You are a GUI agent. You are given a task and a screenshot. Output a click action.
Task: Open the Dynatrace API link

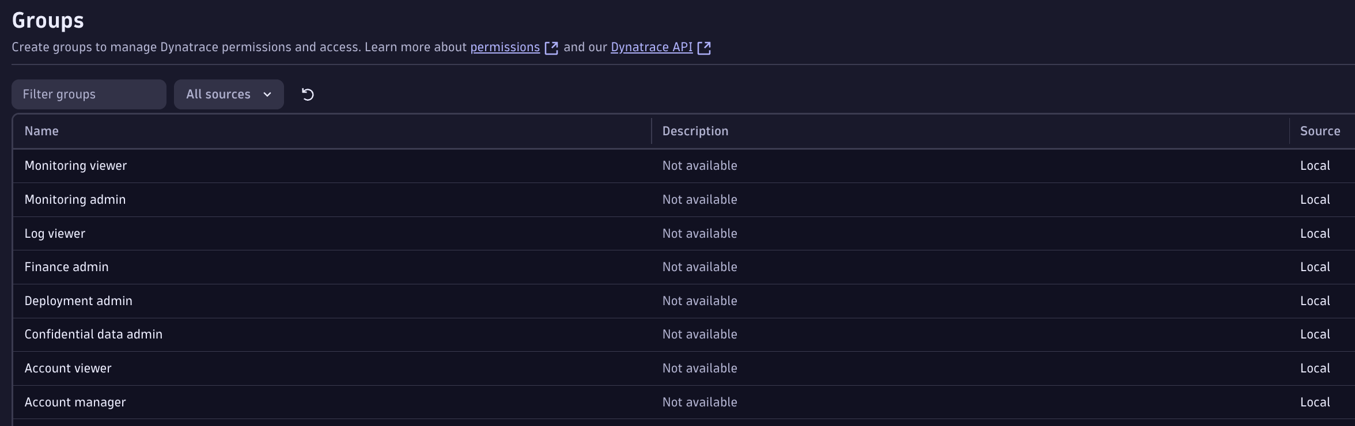(651, 47)
